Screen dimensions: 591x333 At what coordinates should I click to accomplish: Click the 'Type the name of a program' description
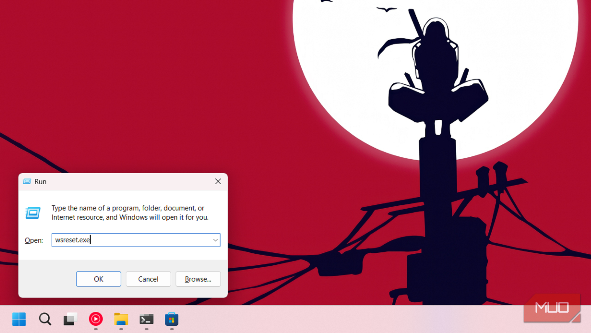(x=130, y=213)
